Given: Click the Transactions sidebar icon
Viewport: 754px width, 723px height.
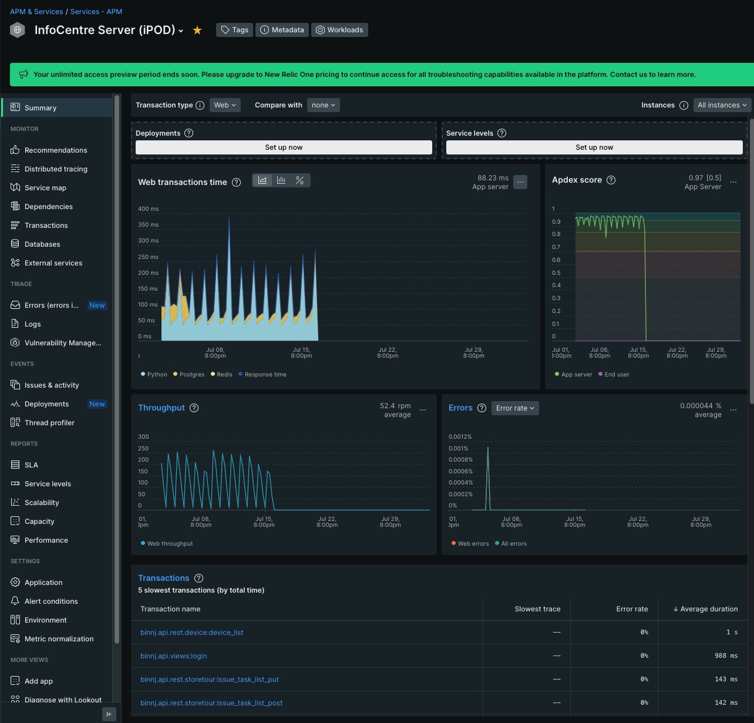Looking at the screenshot, I should click(15, 225).
